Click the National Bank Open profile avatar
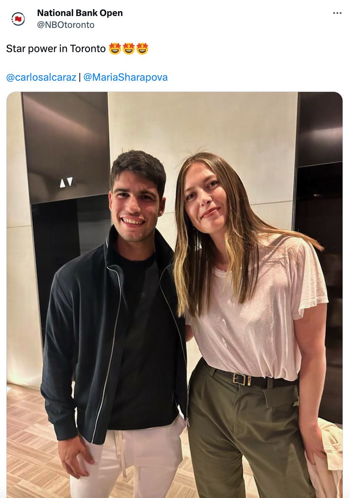This screenshot has width=350, height=498. tap(18, 18)
